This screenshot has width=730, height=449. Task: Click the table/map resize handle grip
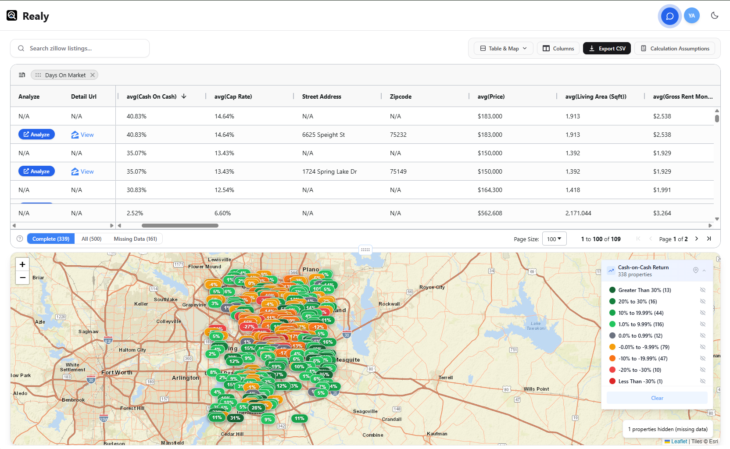tap(365, 249)
